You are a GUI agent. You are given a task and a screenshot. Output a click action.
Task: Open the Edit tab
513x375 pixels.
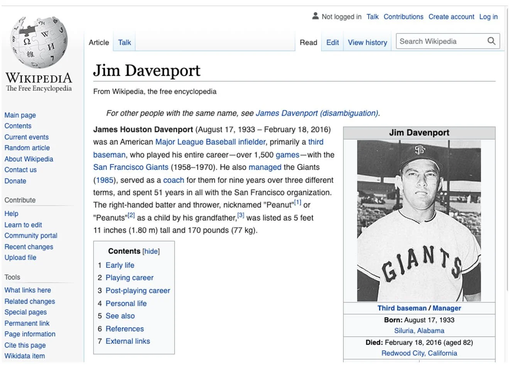click(332, 42)
